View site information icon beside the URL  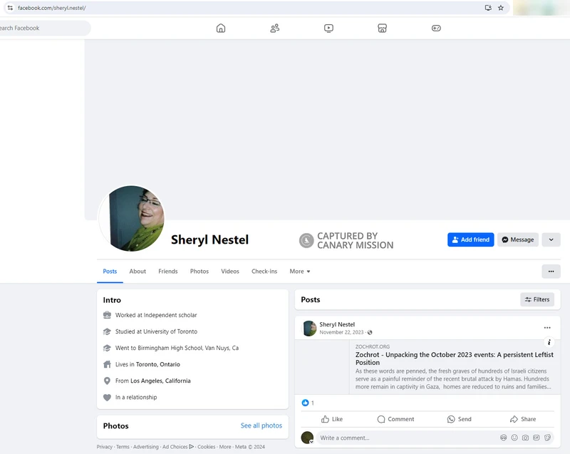point(10,8)
